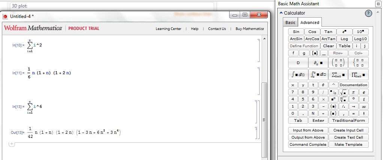Open the Learning Center link

168,29
